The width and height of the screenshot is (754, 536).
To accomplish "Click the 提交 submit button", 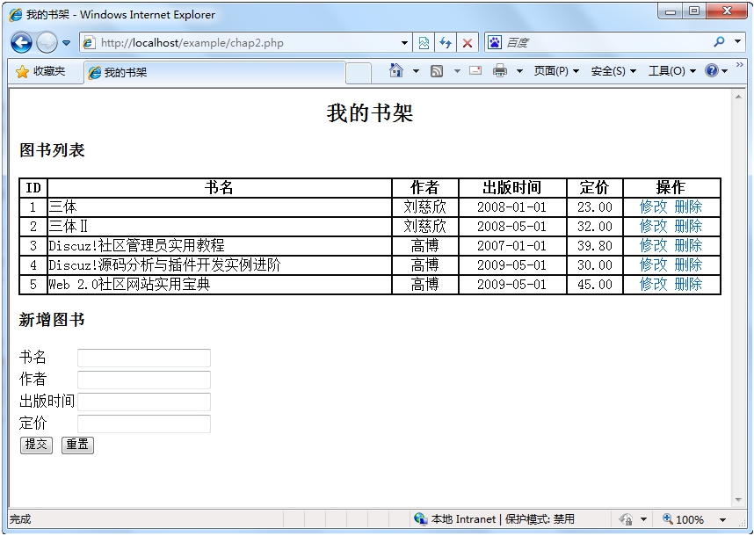I will [x=36, y=445].
